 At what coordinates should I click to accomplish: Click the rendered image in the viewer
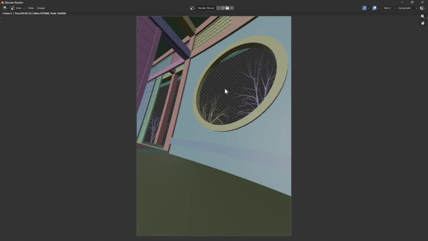coord(214,126)
